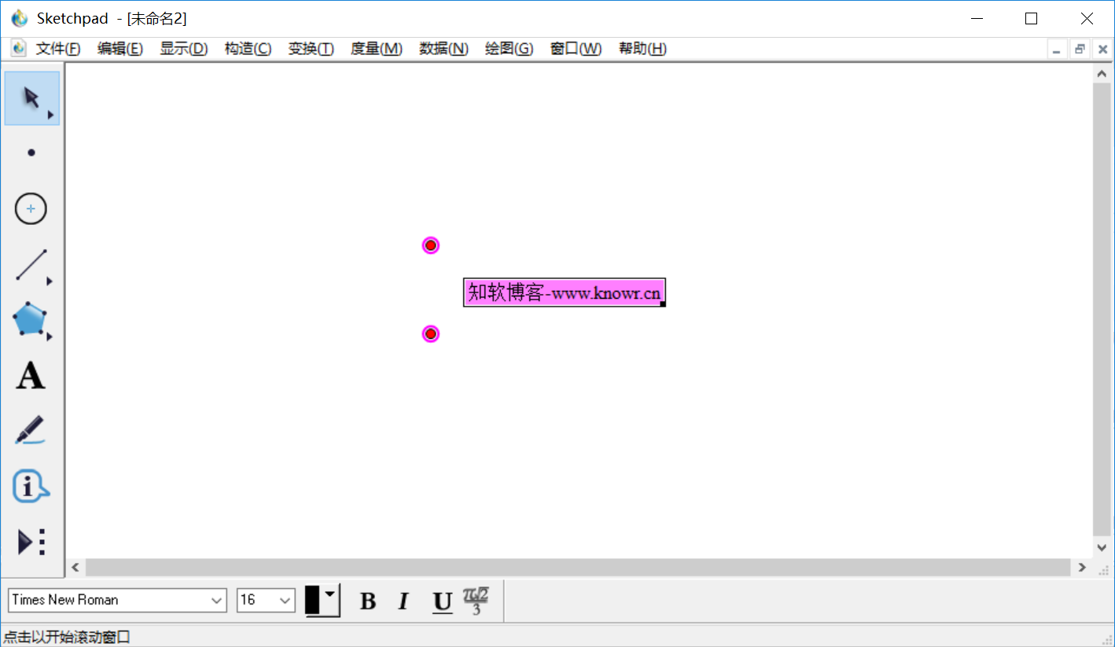Open the 绘图(G) menu
Screen dimensions: 1115x647
coord(509,49)
